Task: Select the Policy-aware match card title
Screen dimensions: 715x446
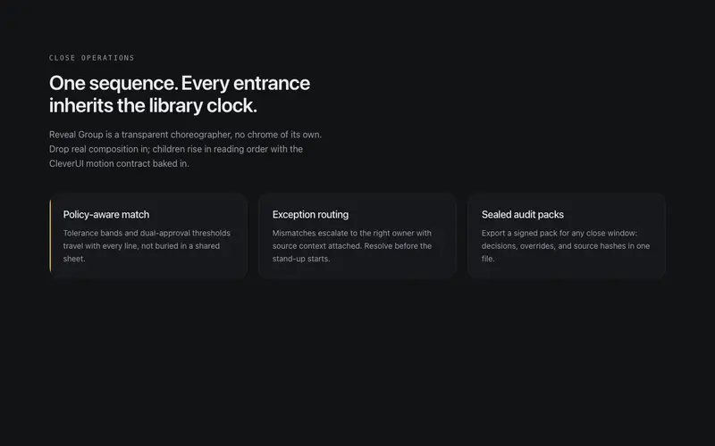Action: (x=106, y=214)
